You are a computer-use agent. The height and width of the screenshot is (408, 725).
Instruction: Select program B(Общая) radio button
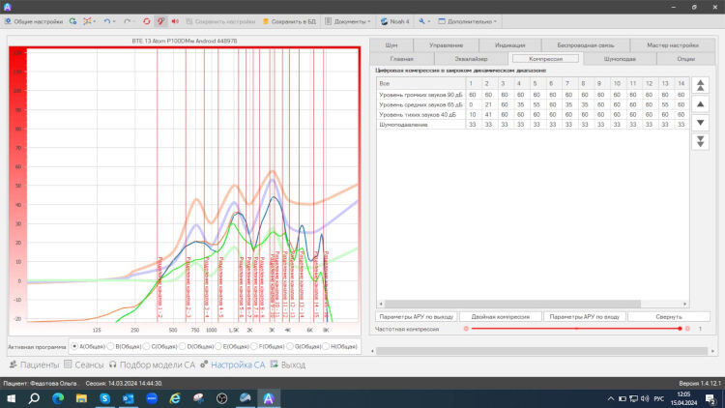point(110,346)
